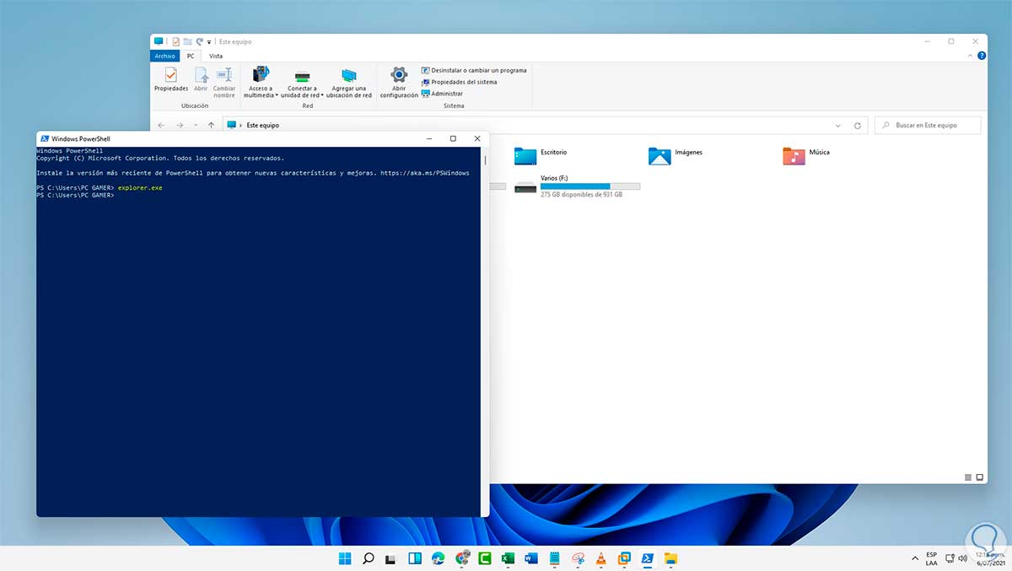Click Administrar in the Sistema group

(x=442, y=94)
